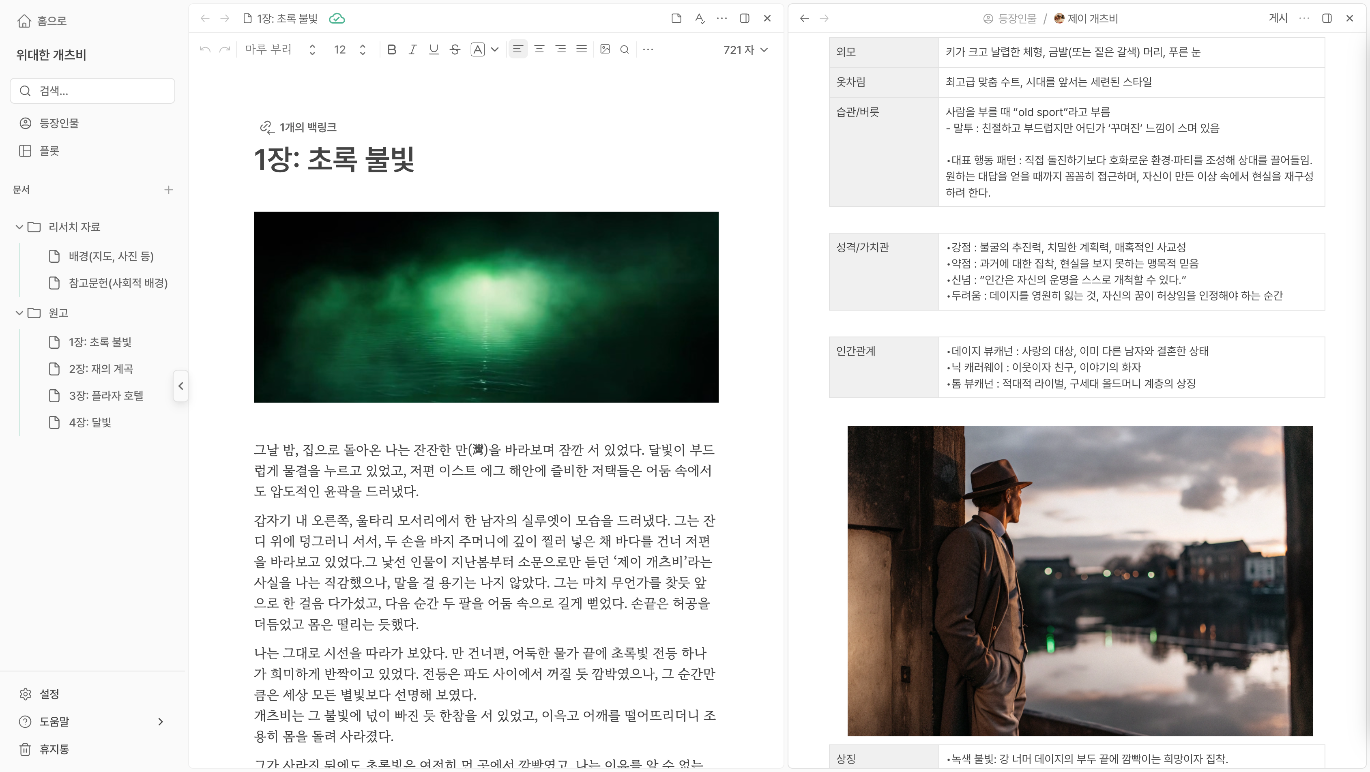
Task: Align text right
Action: (x=560, y=49)
